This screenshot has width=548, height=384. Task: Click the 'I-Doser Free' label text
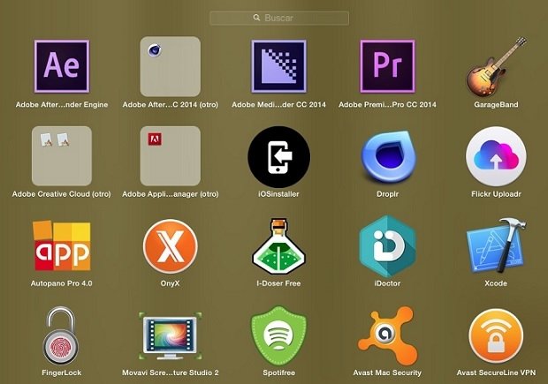coord(278,283)
